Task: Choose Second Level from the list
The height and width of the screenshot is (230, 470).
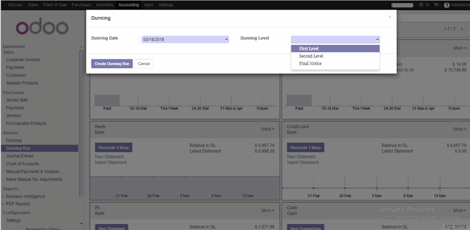Action: [311, 56]
